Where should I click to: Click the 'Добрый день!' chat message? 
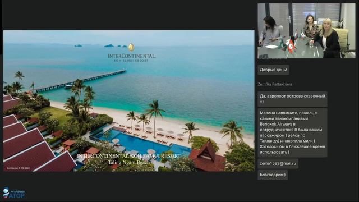point(273,70)
